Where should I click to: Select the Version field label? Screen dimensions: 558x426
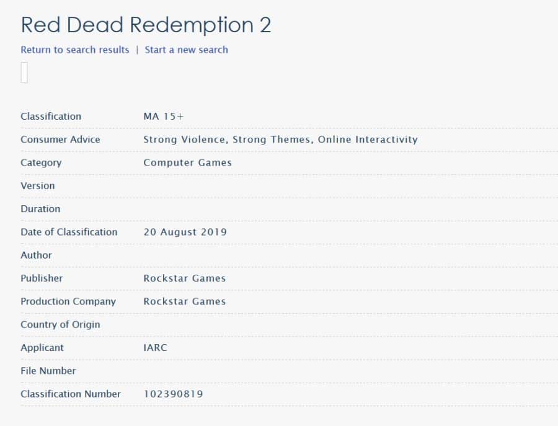click(x=38, y=186)
